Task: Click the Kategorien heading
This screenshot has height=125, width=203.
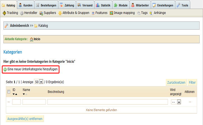Action: (x=13, y=52)
